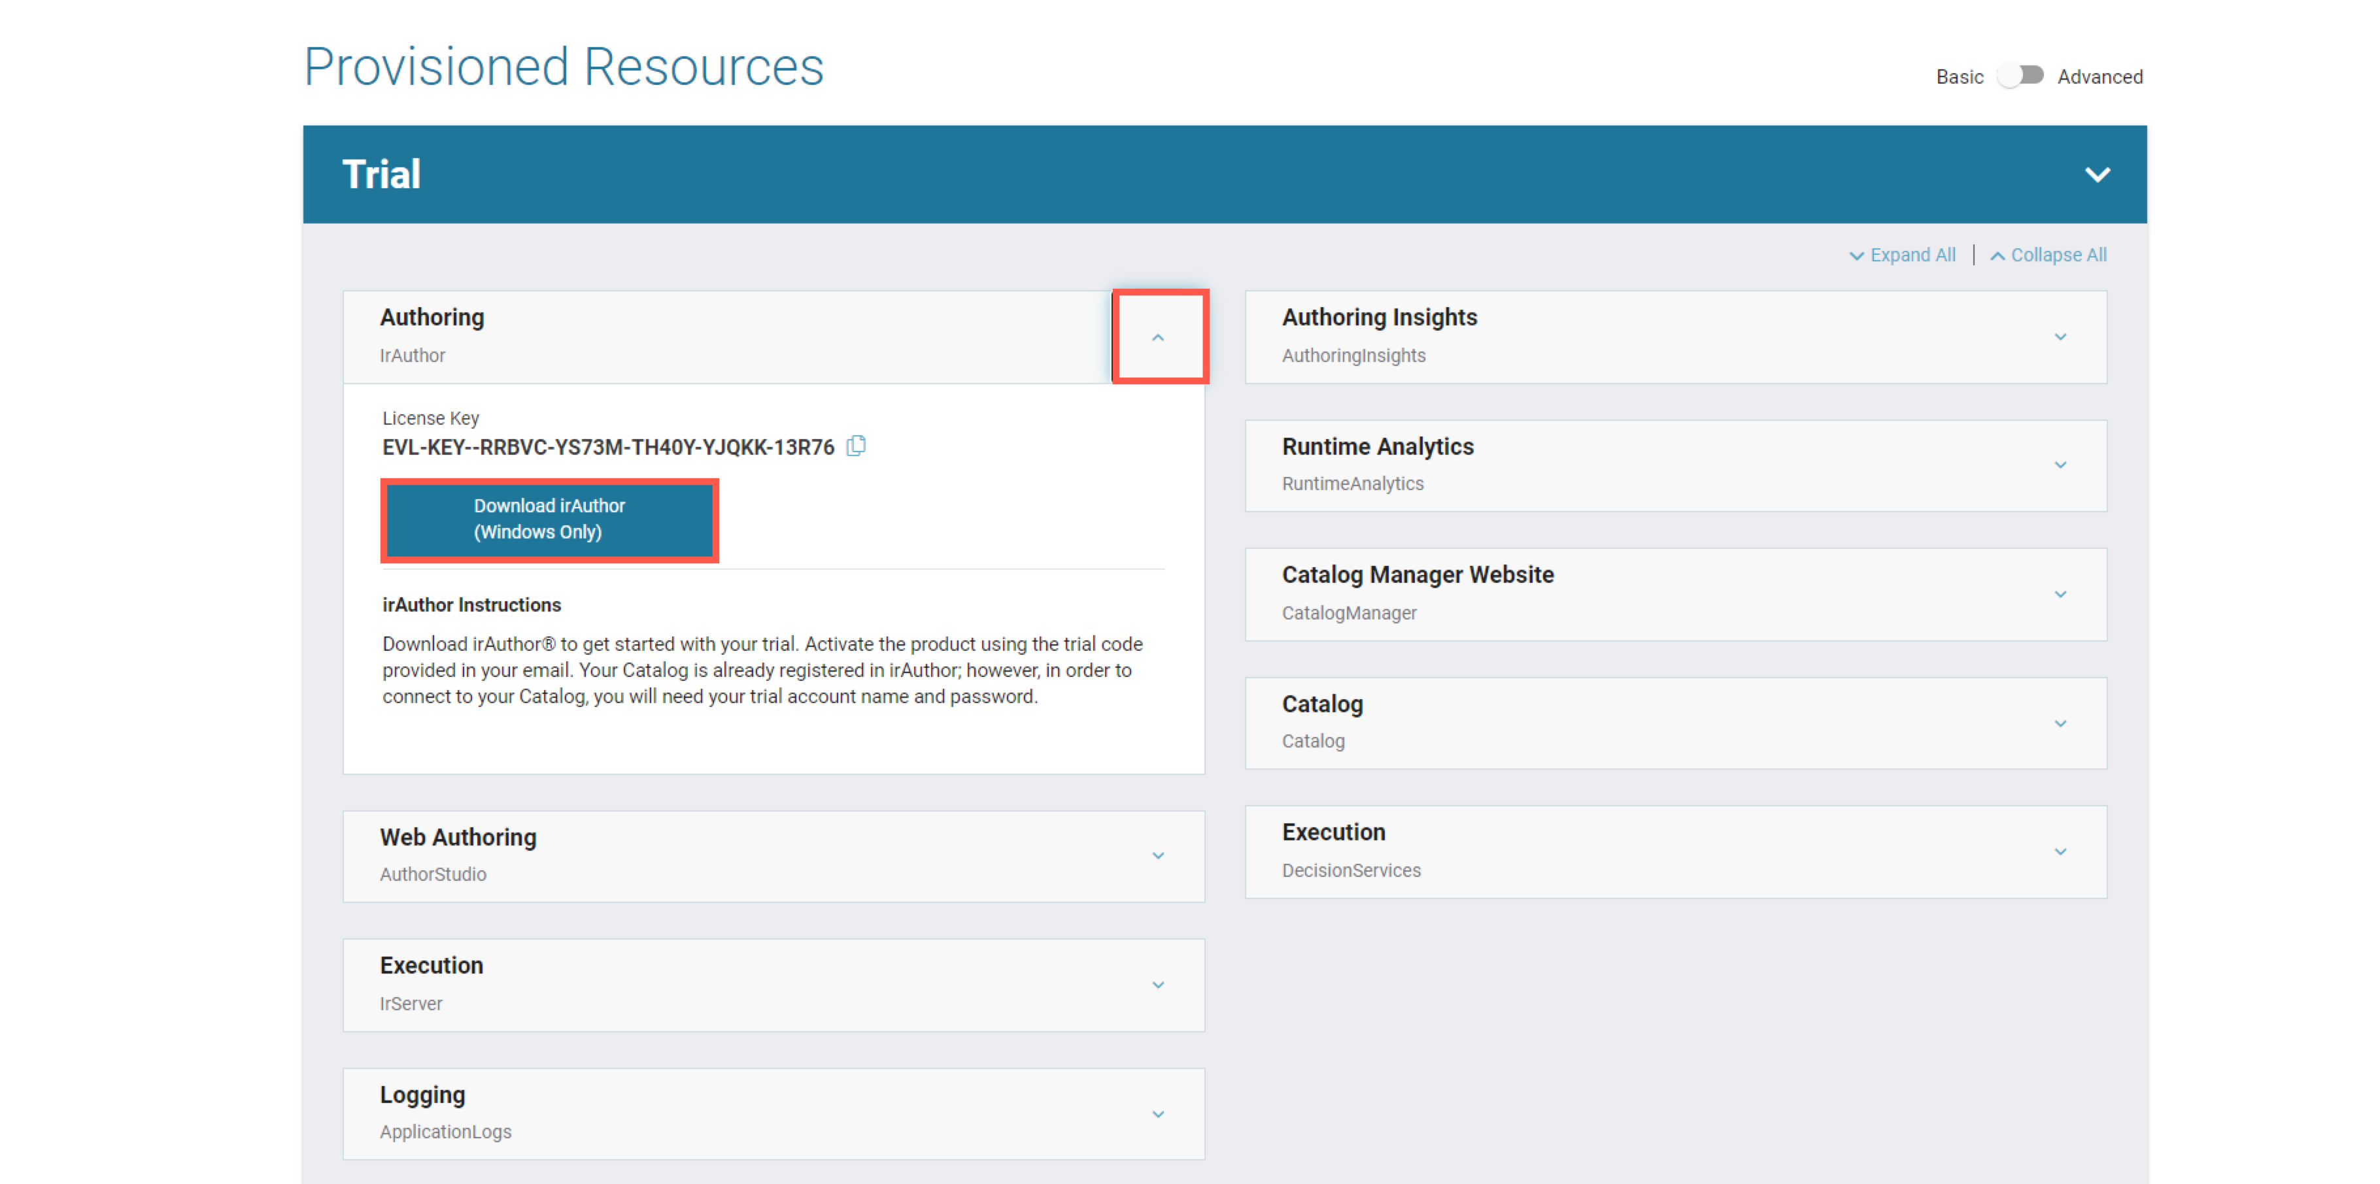Click the AuthorStudio subtitle
The image size is (2380, 1184).
(432, 875)
